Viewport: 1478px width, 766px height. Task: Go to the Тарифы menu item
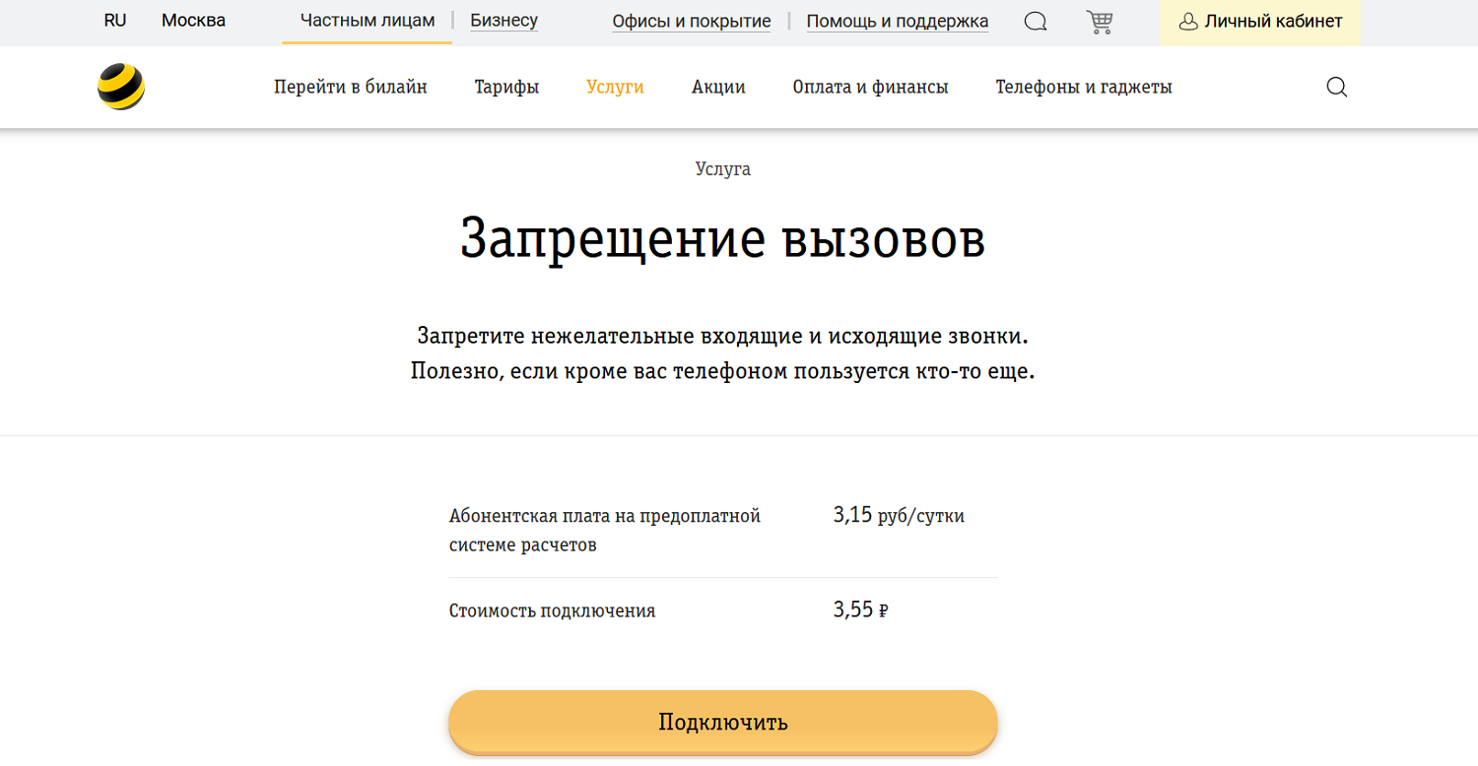click(506, 87)
